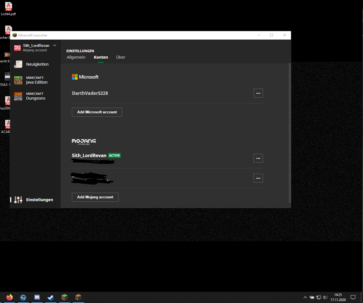Show hidden system tray icons
This screenshot has height=303, width=363.
[x=305, y=297]
